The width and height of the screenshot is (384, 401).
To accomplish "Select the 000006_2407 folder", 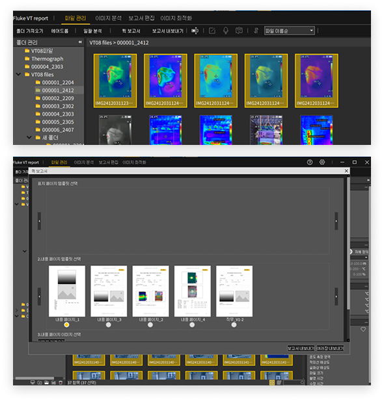I will point(55,130).
